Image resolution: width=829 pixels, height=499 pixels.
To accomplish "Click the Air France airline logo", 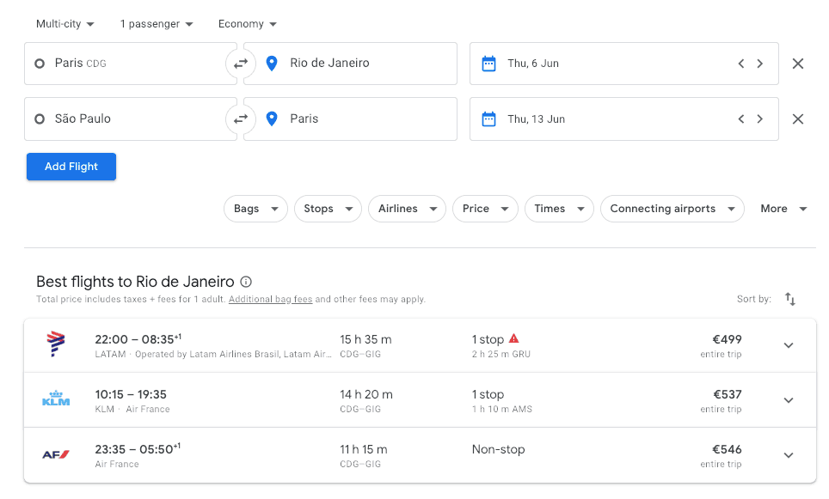I will click(x=55, y=454).
